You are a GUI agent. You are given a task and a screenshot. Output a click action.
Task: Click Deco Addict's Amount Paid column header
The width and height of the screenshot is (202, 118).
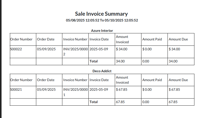[152, 80]
